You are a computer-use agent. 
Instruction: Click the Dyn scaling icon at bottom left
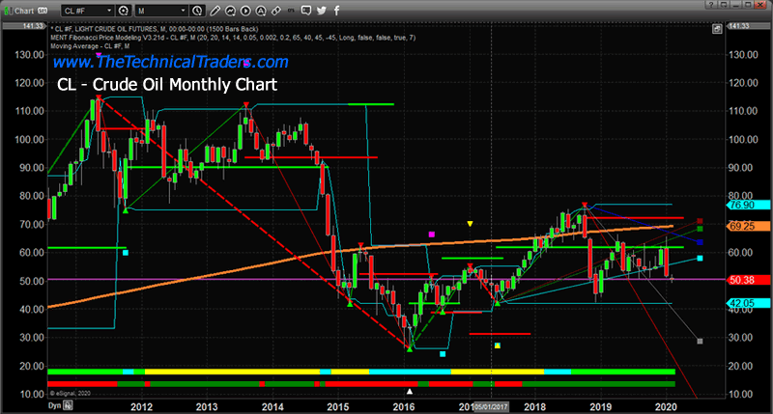point(68,405)
